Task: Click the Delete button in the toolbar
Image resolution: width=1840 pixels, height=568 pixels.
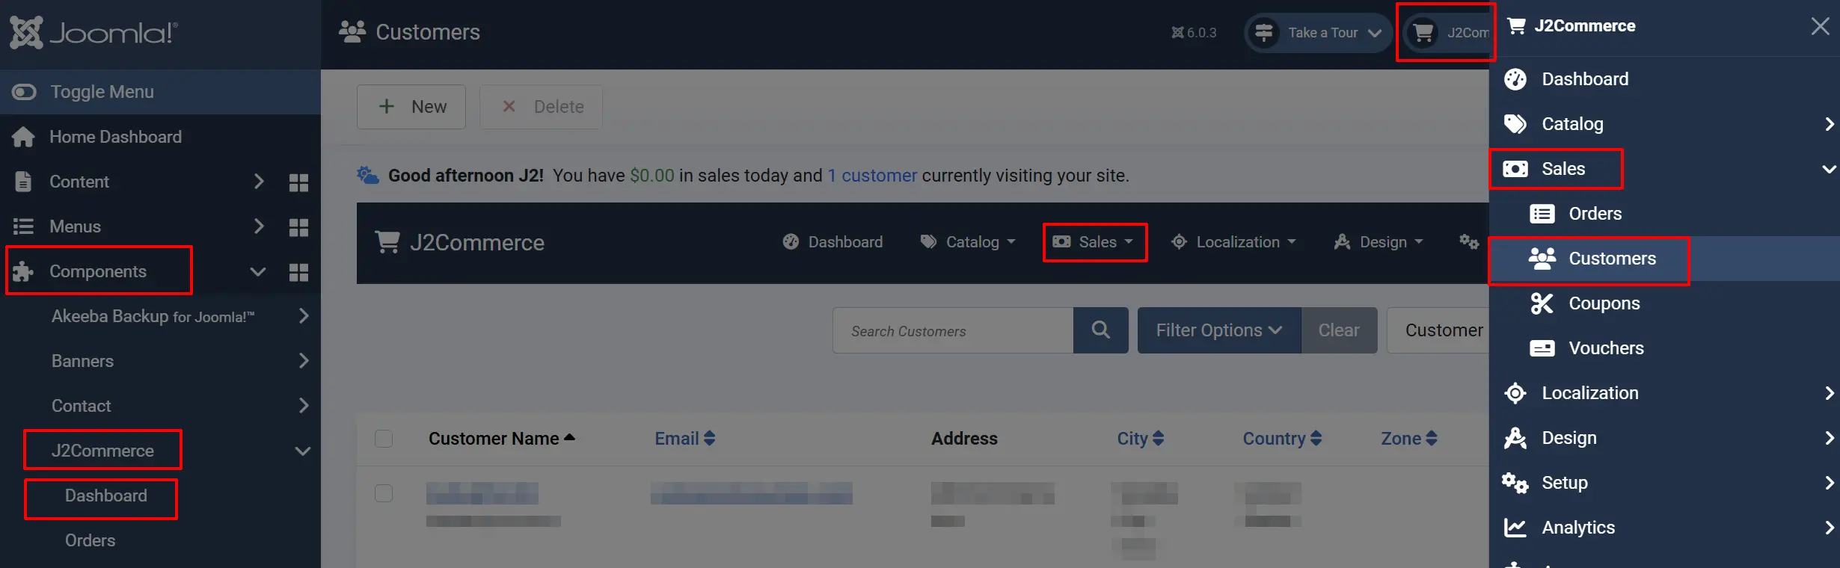Action: 542,107
